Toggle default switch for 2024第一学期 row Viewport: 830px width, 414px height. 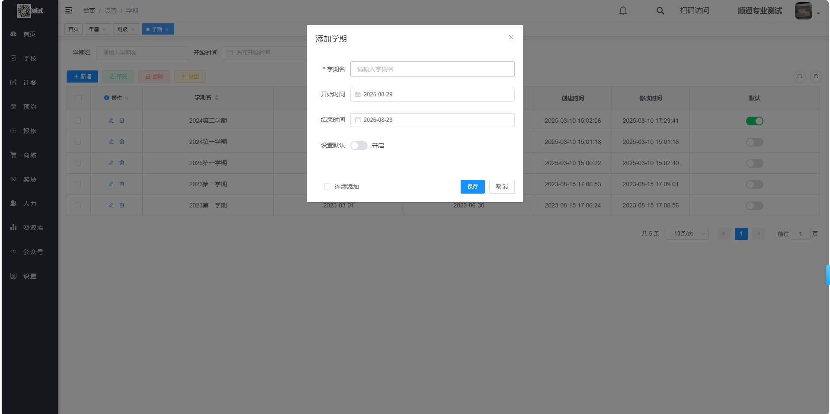[754, 142]
